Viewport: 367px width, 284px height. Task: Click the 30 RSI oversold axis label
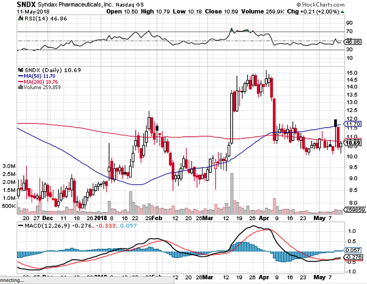click(350, 49)
